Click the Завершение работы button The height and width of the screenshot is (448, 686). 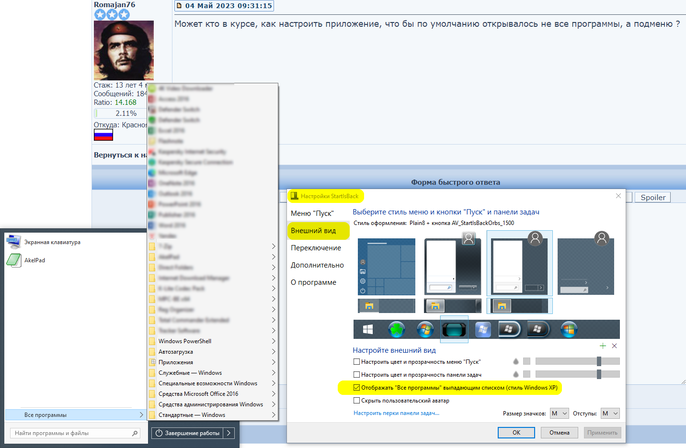point(187,433)
